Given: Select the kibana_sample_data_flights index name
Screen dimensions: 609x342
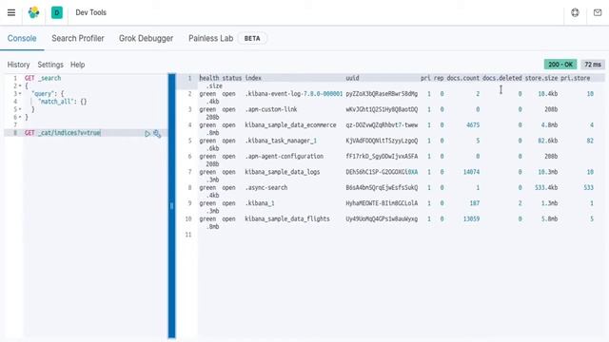Looking at the screenshot, I should (287, 218).
